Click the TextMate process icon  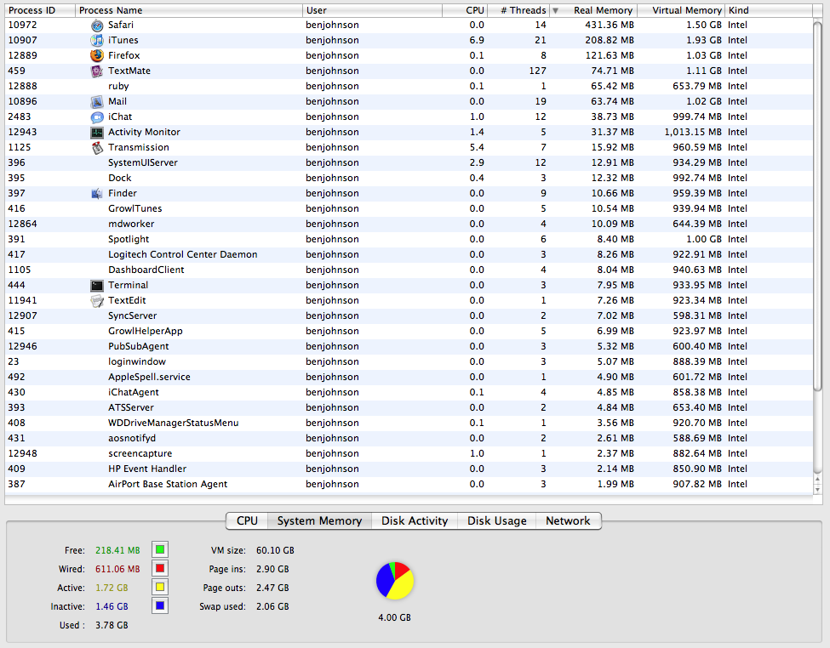point(97,71)
